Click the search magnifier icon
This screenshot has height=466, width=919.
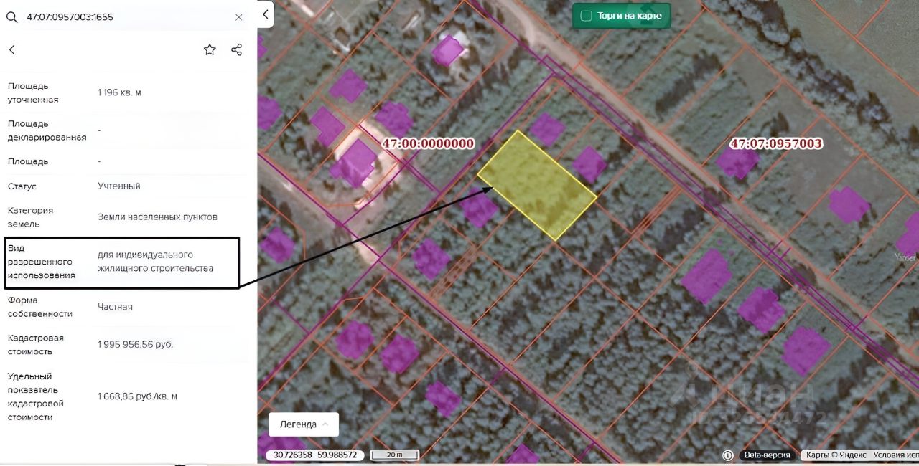[11, 16]
